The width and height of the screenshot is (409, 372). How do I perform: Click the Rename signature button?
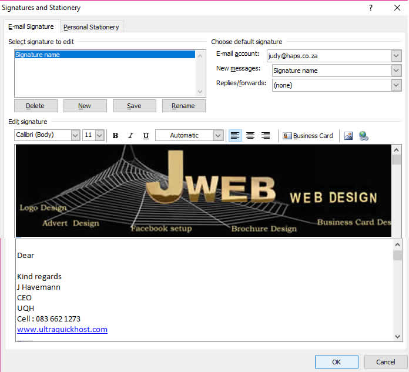click(183, 106)
